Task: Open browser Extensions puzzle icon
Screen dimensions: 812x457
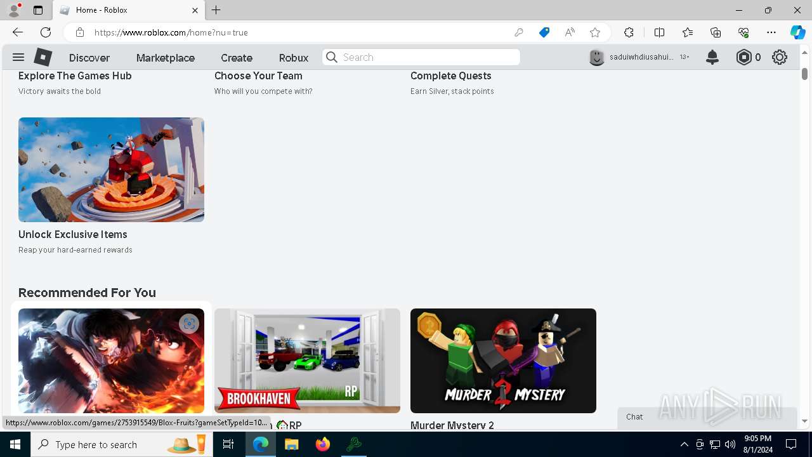Action: click(x=629, y=32)
